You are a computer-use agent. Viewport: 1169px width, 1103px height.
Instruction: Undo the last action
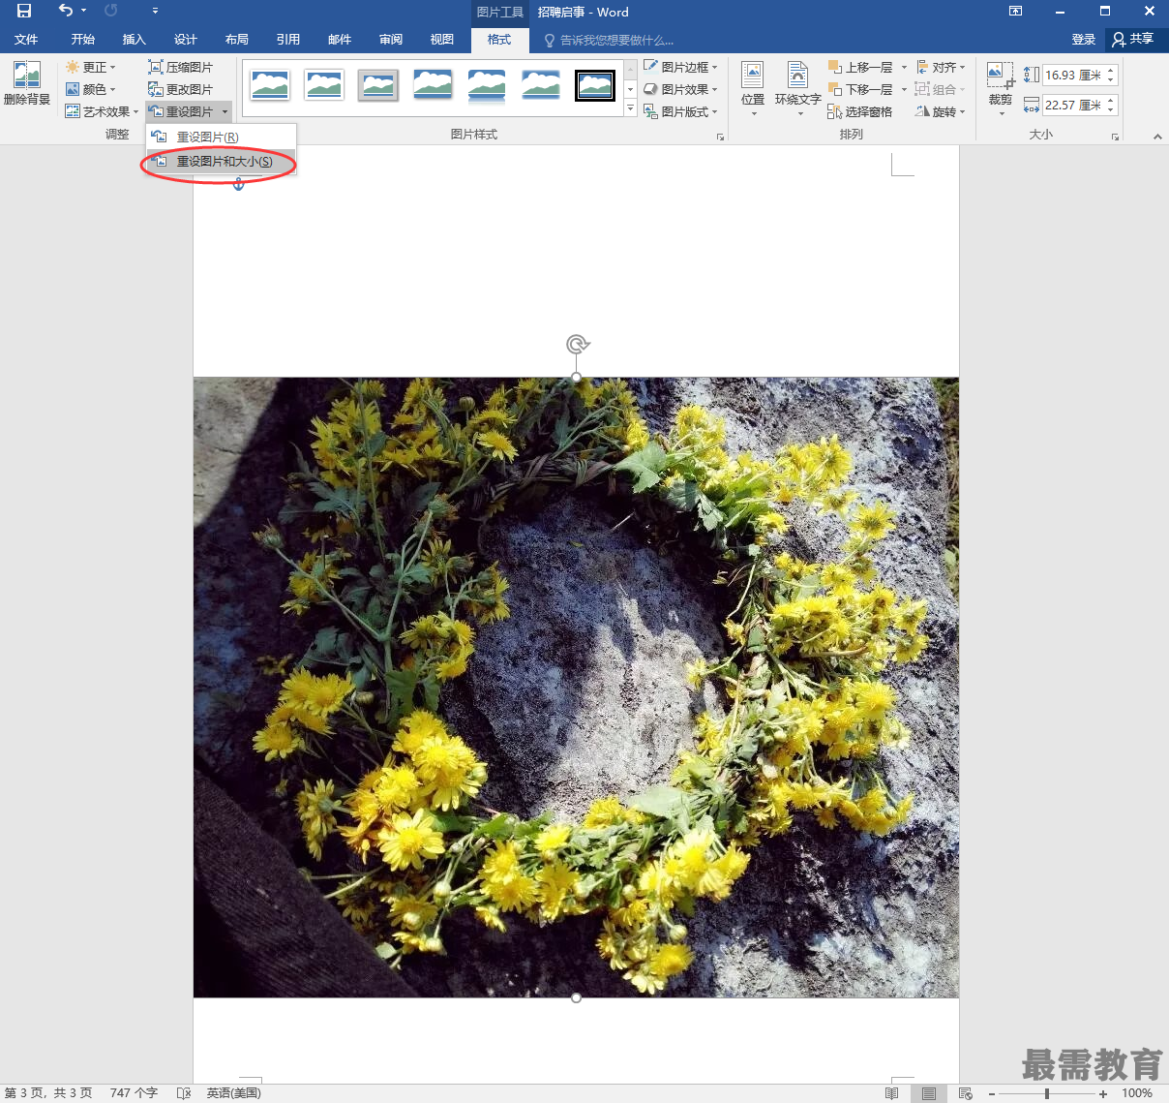coord(66,12)
